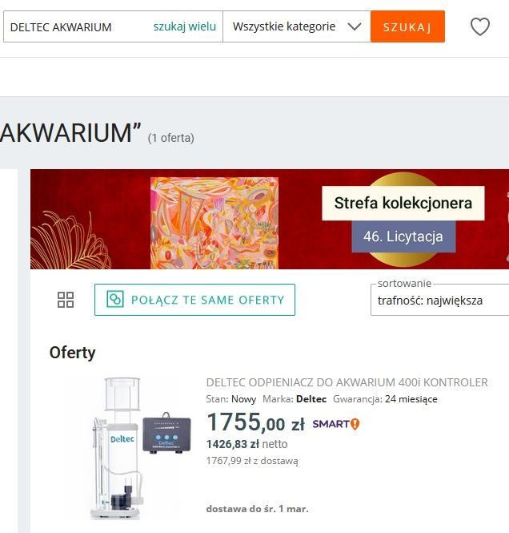Click the orange Smart info exclamation icon

coord(355,424)
